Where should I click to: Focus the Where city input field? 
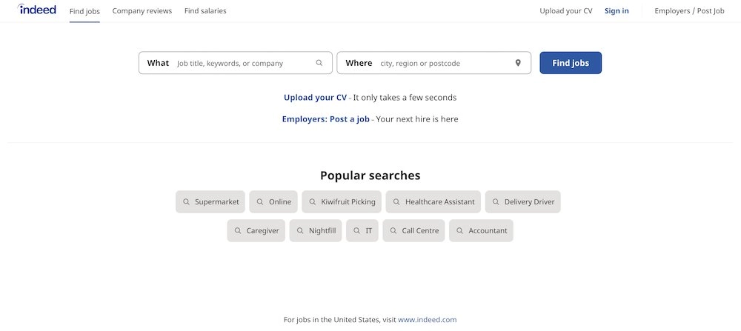[445, 63]
